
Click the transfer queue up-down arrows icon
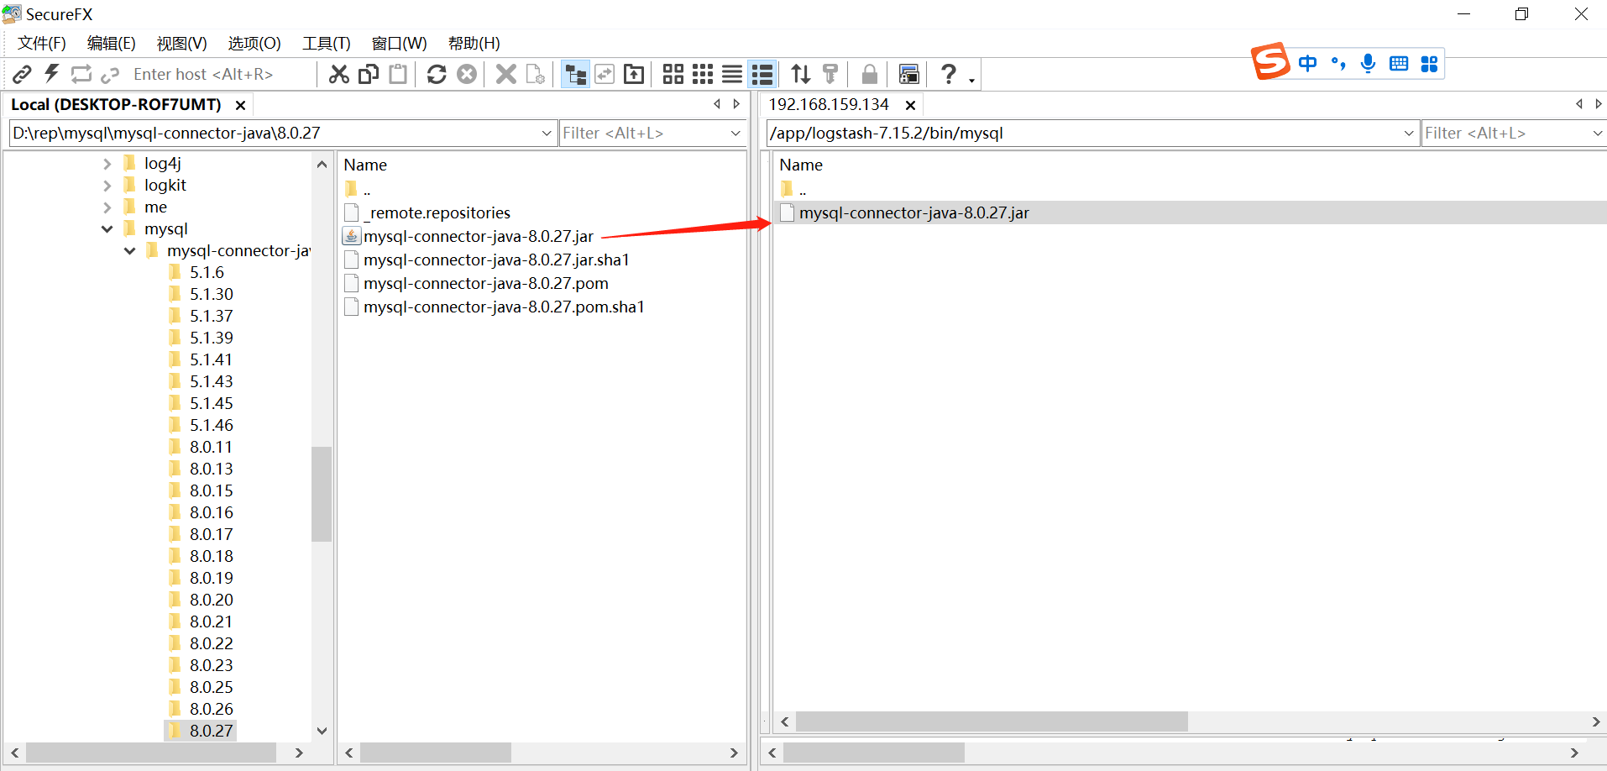[801, 75]
